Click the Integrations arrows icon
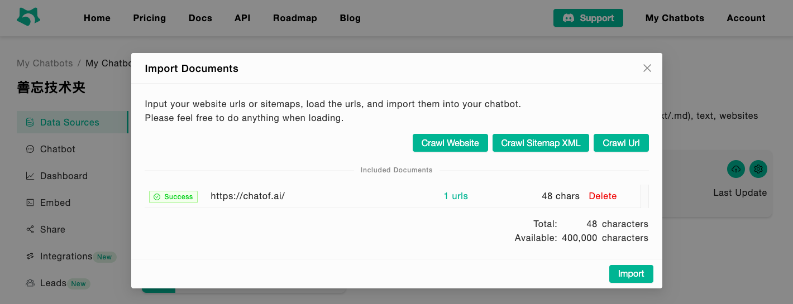 pyautogui.click(x=30, y=256)
